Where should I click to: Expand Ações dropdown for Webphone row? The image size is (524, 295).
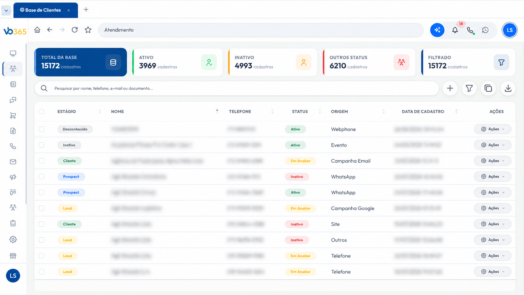point(492,129)
